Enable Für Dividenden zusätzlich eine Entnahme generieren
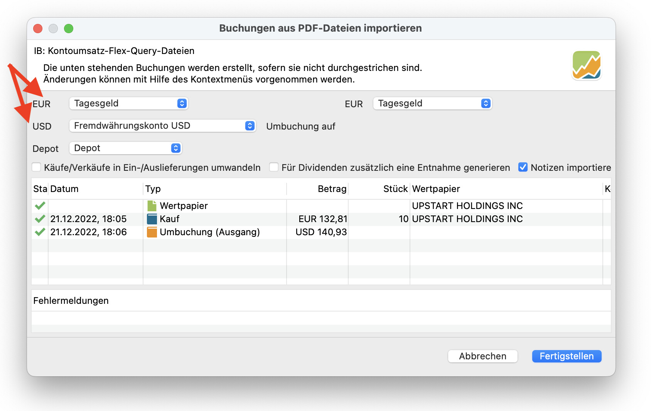 point(274,167)
